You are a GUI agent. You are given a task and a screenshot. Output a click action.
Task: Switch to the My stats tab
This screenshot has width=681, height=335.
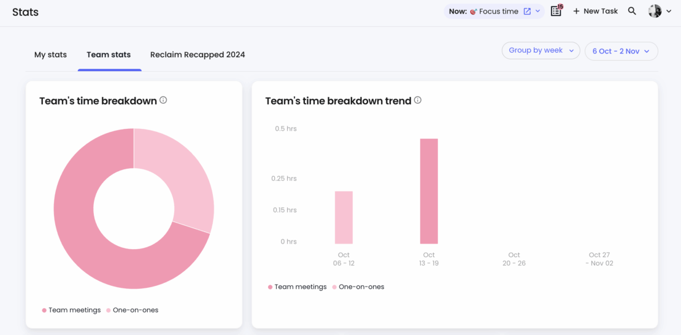50,55
